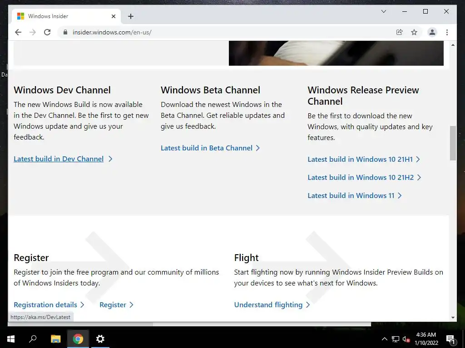The width and height of the screenshot is (465, 348).
Task: Open File Explorer from the taskbar
Action: (55, 339)
